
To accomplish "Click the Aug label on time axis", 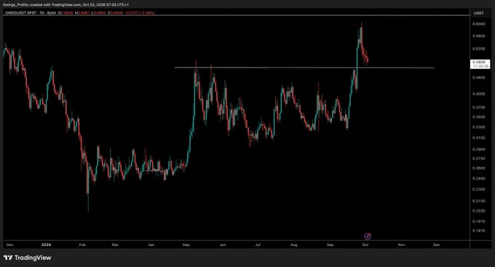I will [x=294, y=245].
